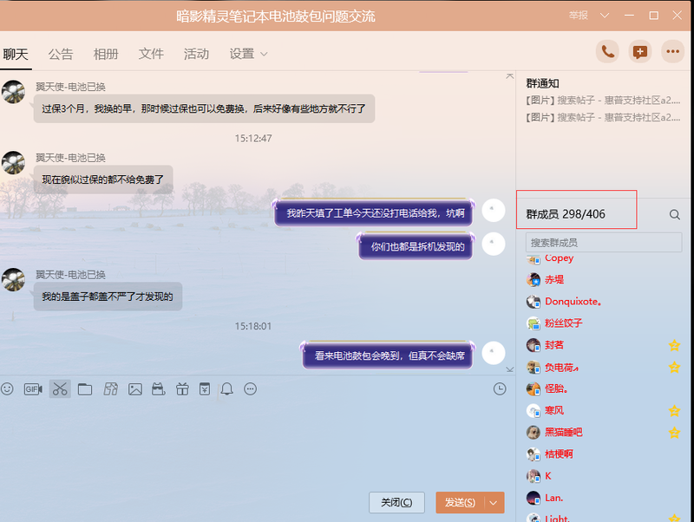This screenshot has height=522, width=694.
Task: Open chat history clock icon
Action: click(500, 389)
